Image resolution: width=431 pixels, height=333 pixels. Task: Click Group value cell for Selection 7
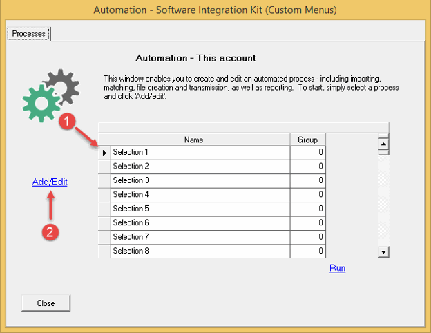click(x=308, y=237)
